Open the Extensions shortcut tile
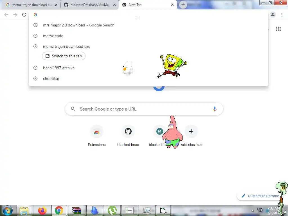This screenshot has height=216, width=288. coord(97,136)
